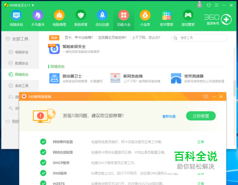Viewport: 238px width, 185px height.
Task: Select 电脑安全 sidebar category
Action: pyautogui.click(x=20, y=52)
